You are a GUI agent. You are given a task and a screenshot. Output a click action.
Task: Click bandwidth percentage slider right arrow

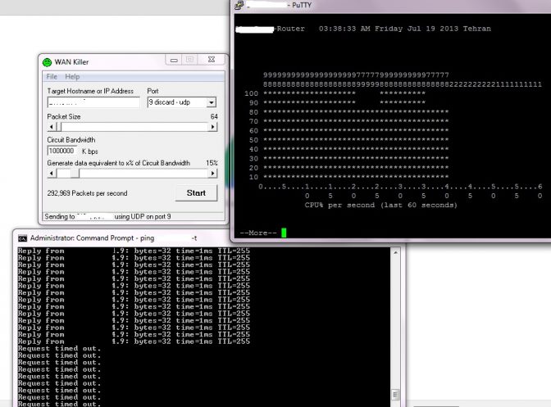coord(213,173)
